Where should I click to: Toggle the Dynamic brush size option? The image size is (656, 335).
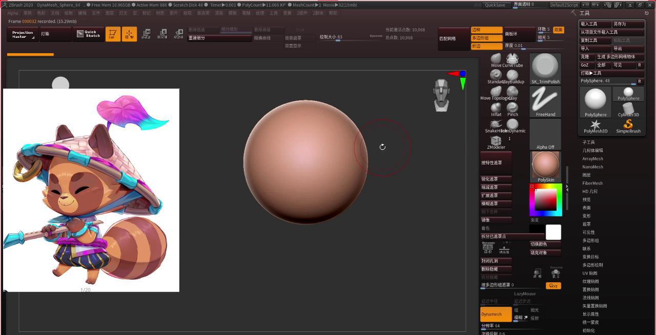pyautogui.click(x=376, y=36)
